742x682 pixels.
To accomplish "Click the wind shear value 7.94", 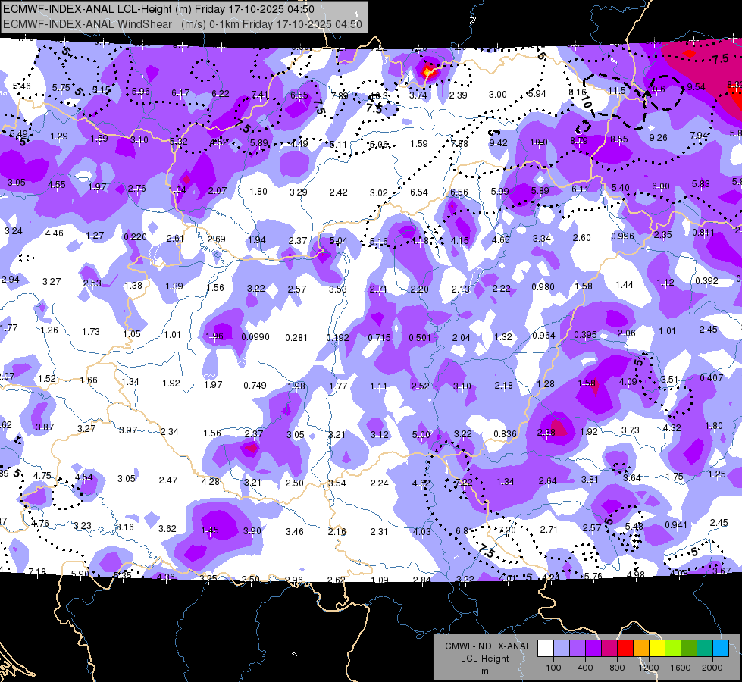I will coord(699,136).
